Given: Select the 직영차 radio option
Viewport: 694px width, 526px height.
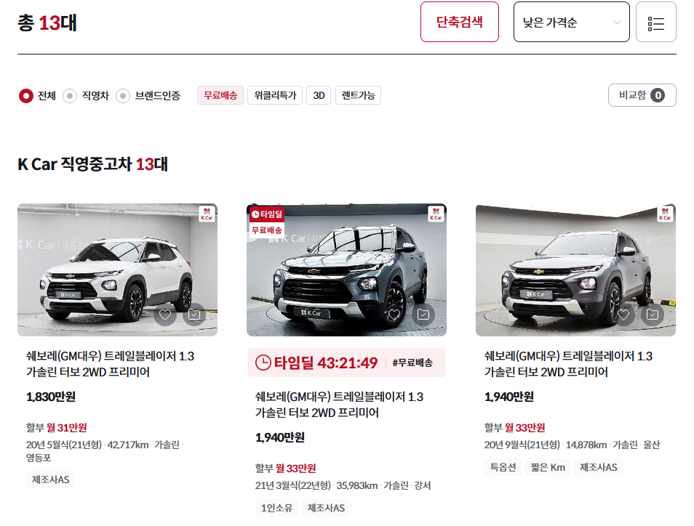Looking at the screenshot, I should click(x=70, y=95).
